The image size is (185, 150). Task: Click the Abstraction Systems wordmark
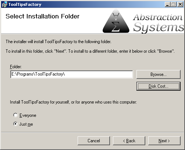click(x=159, y=23)
